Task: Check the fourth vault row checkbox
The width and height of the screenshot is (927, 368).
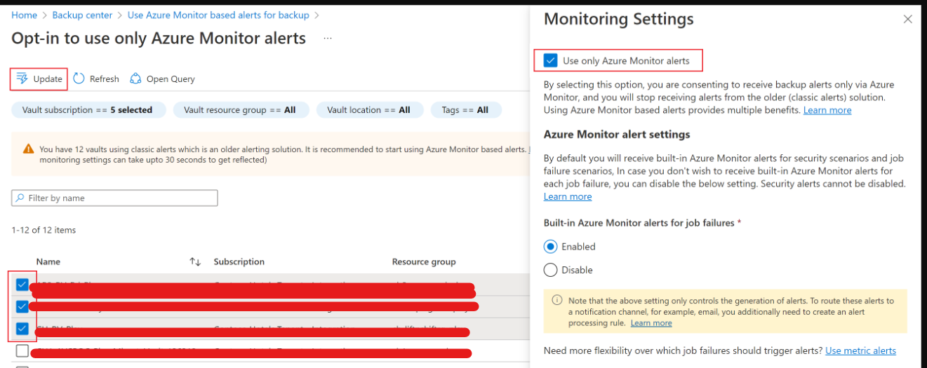Action: click(22, 350)
